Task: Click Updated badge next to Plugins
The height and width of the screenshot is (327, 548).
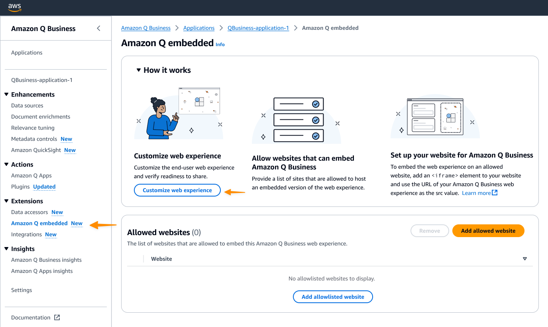Action: [x=44, y=187]
